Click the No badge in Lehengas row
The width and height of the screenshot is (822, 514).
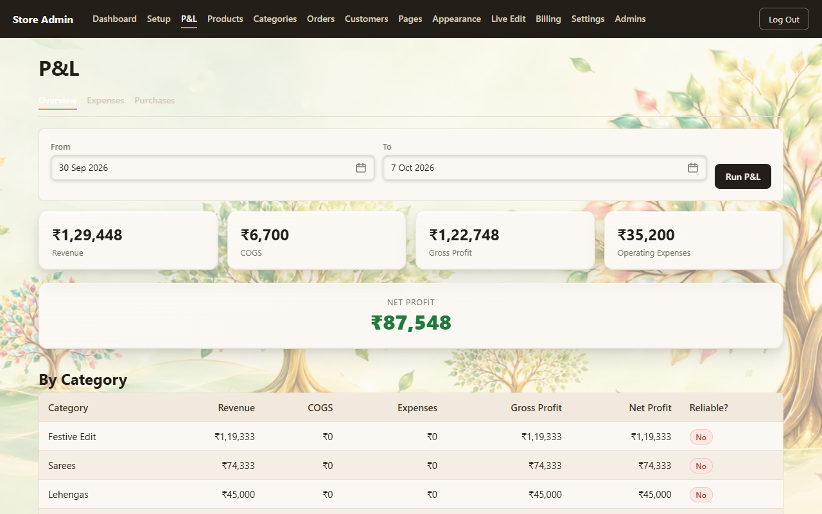(701, 495)
